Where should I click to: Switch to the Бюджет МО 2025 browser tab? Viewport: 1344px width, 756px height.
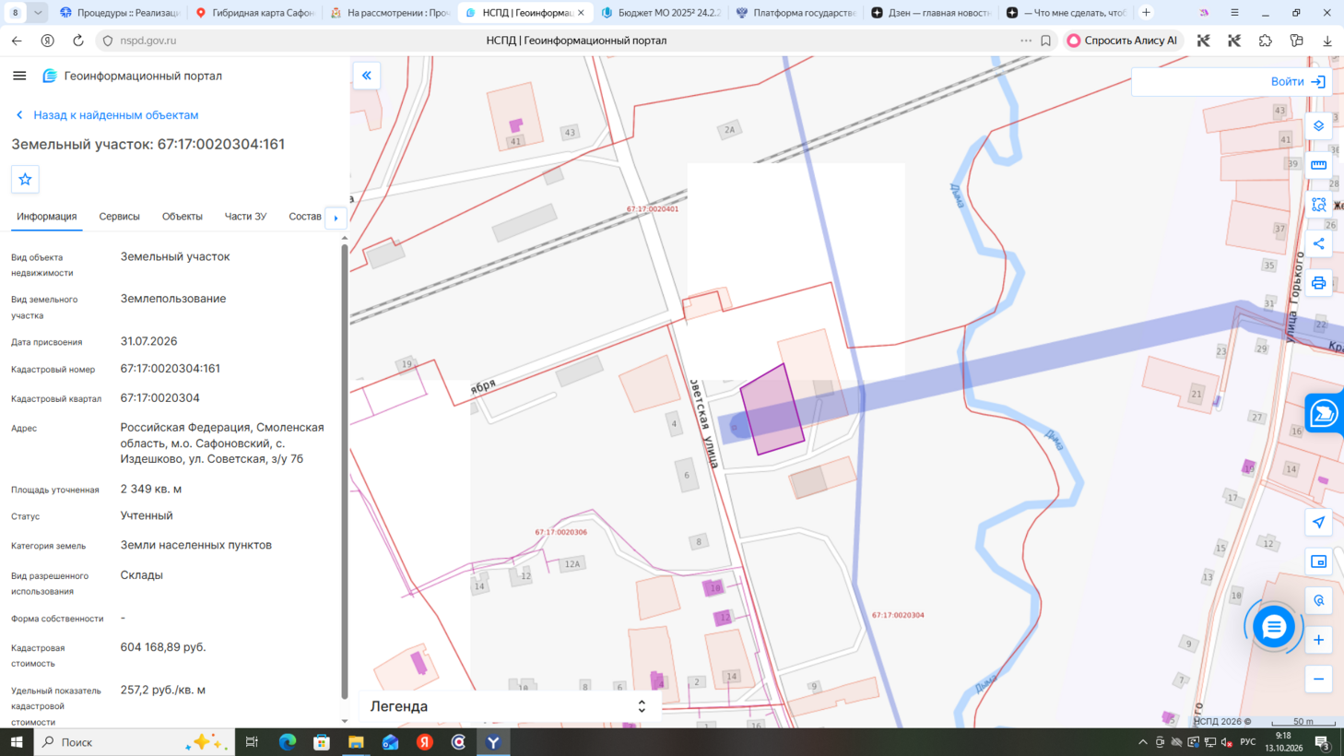[661, 13]
